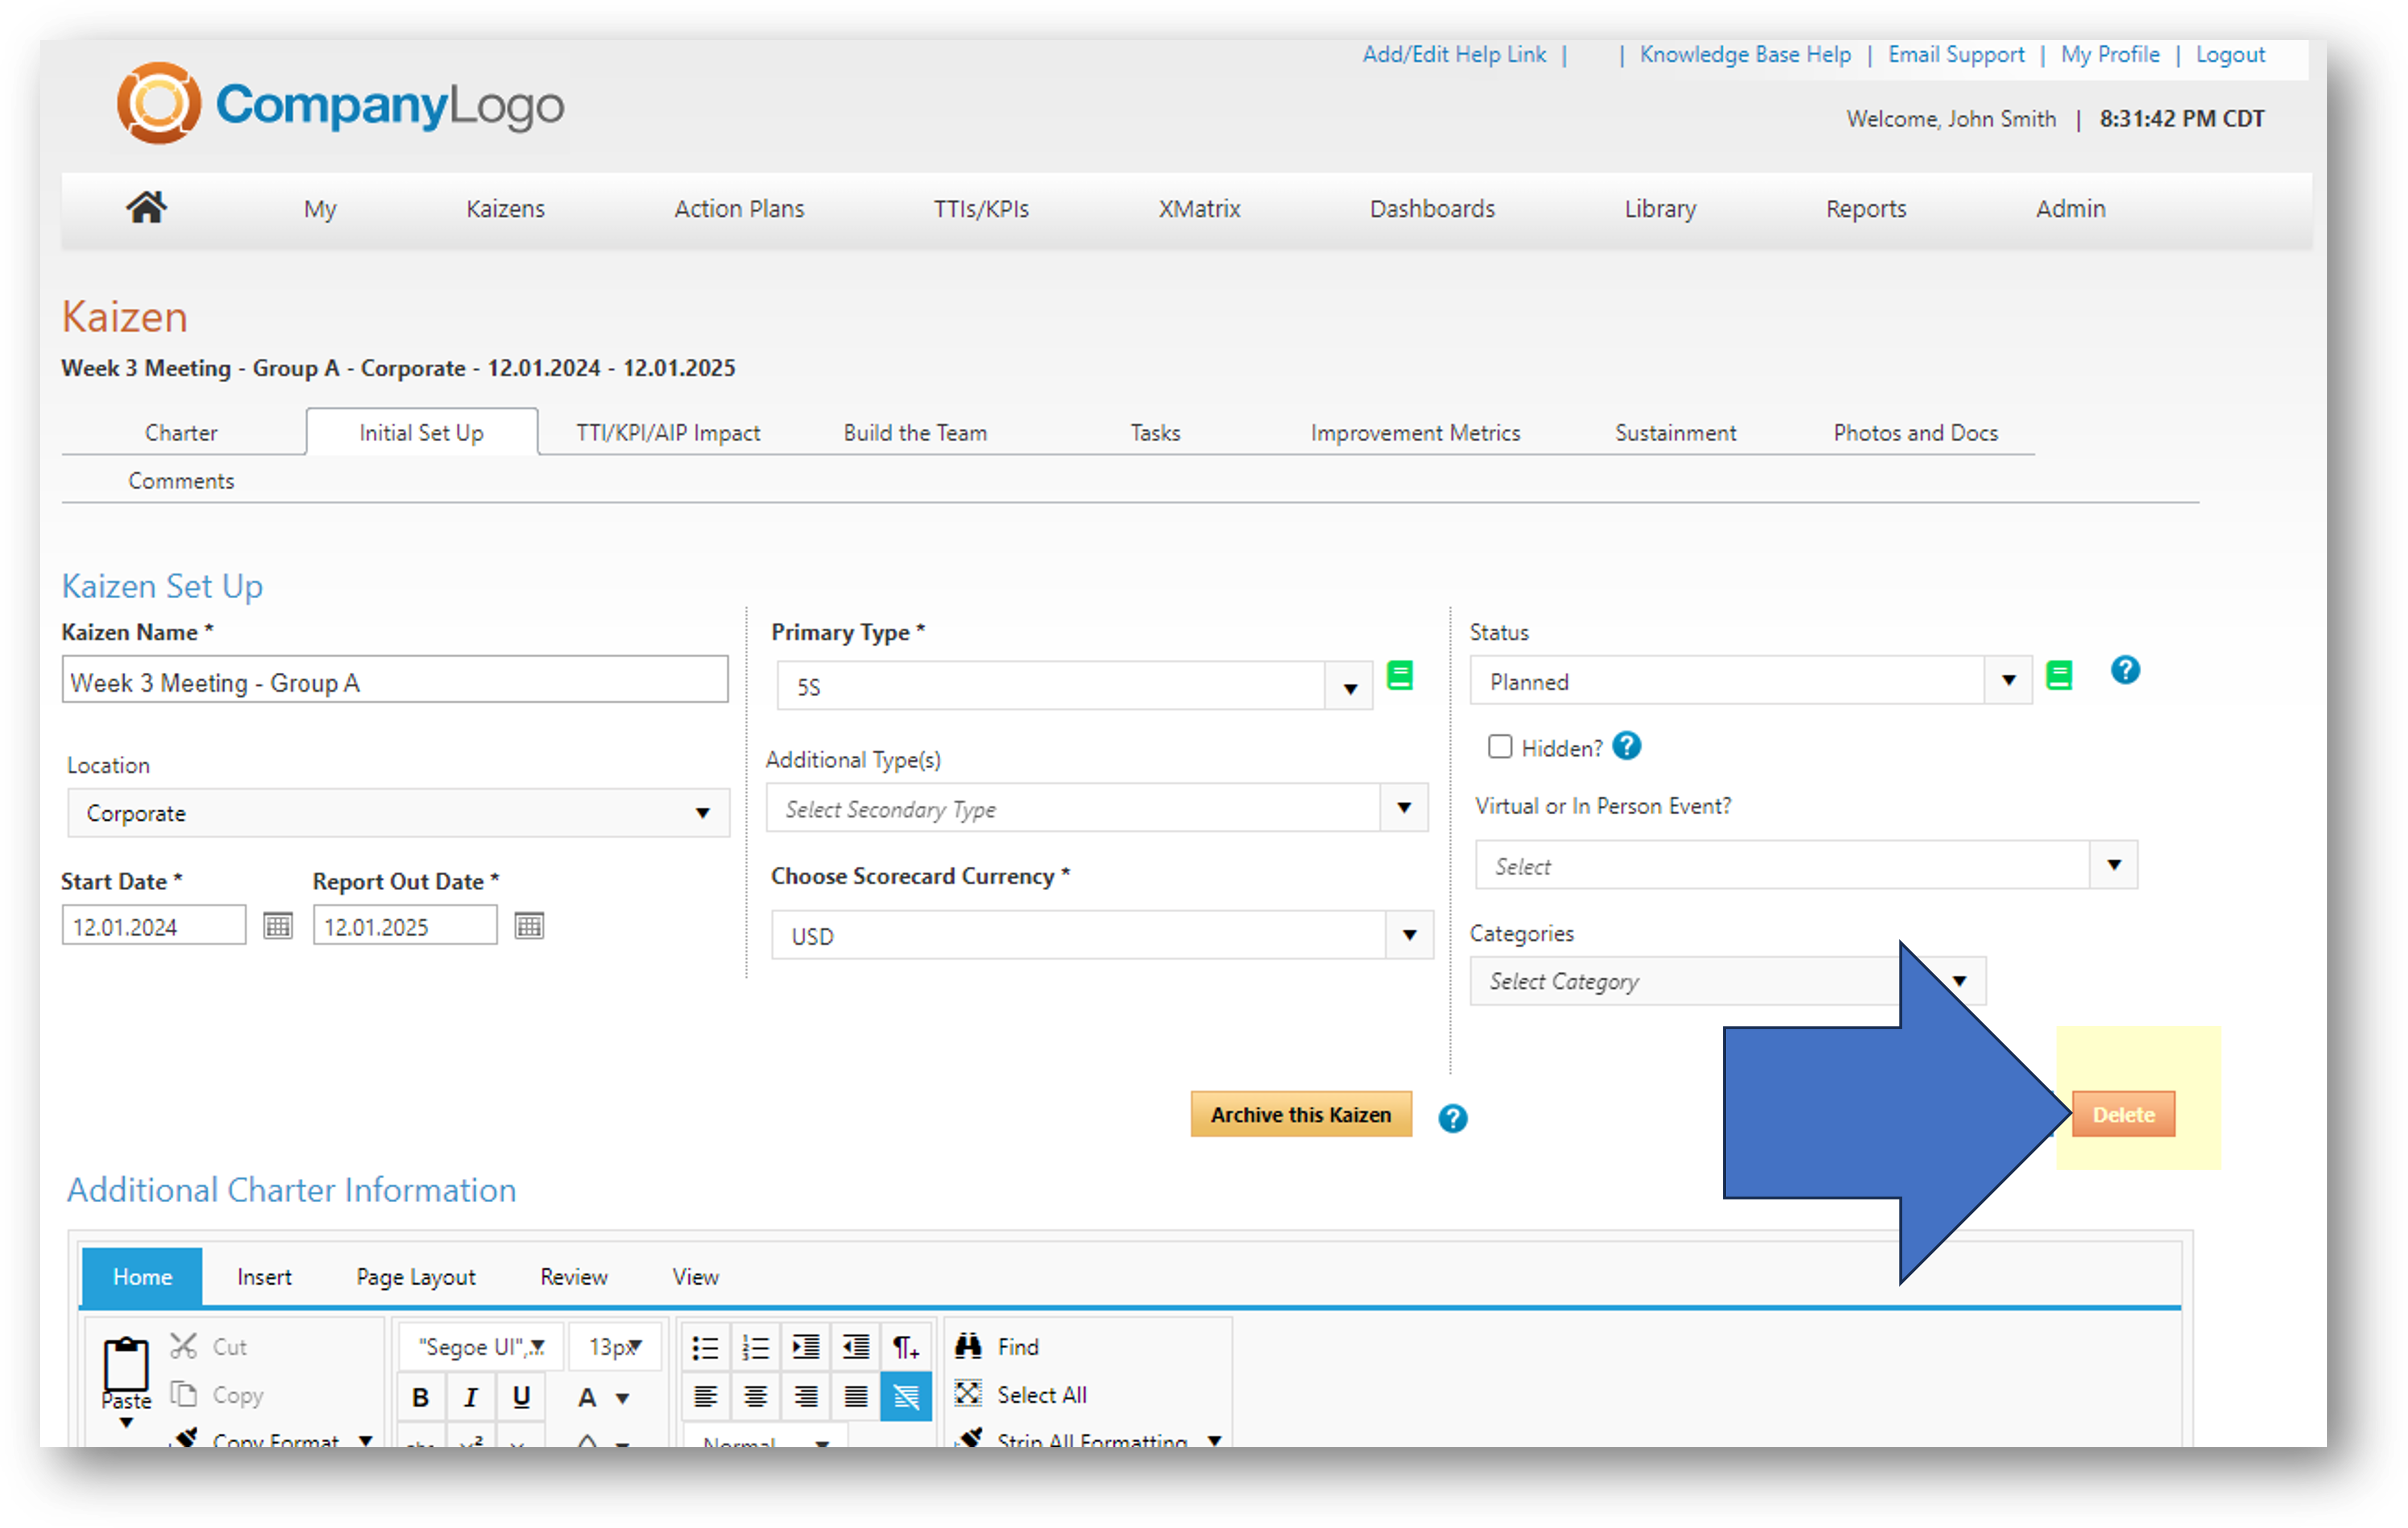Open help icon next to Status
This screenshot has height=1528, width=2408.
coord(2125,670)
